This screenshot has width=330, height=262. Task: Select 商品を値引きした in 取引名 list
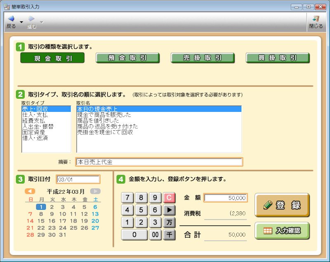[x=159, y=121]
